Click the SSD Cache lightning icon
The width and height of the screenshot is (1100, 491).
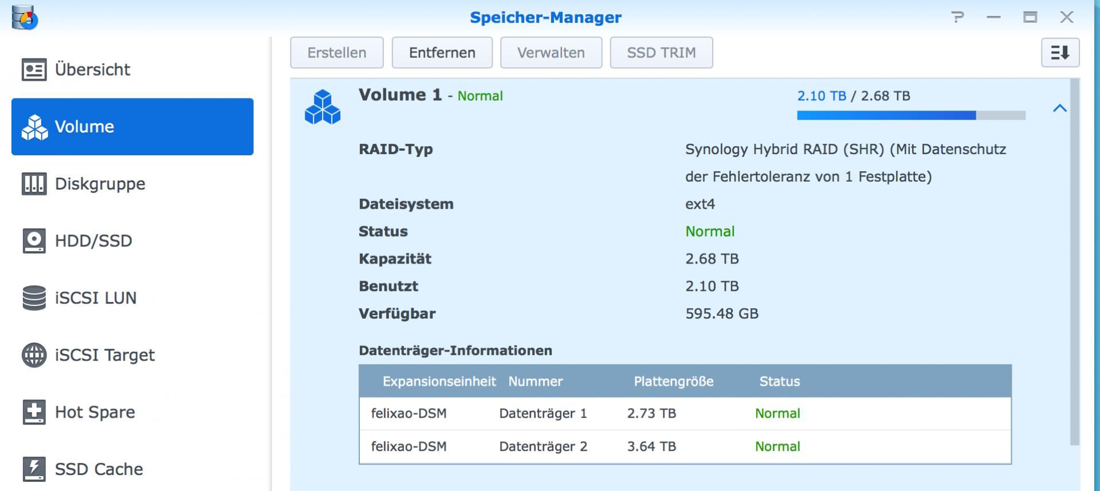(34, 469)
